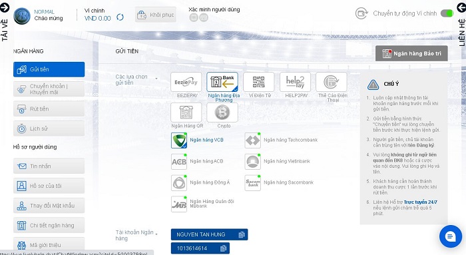Click the GỬI TIỀN section heading
Screen dimensions: 466x255
coord(127,51)
